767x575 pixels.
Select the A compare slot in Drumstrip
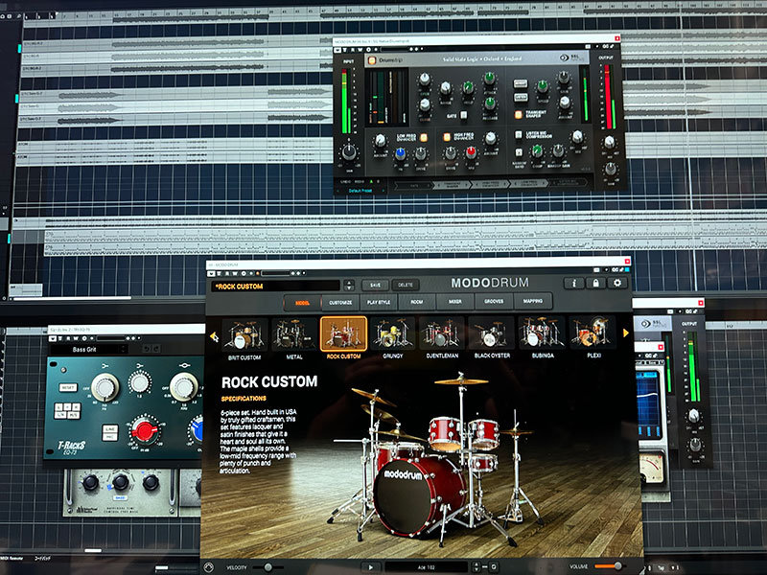click(371, 181)
